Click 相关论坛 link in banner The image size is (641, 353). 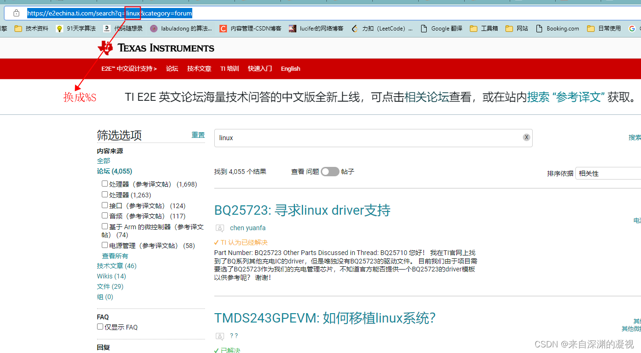tap(427, 97)
